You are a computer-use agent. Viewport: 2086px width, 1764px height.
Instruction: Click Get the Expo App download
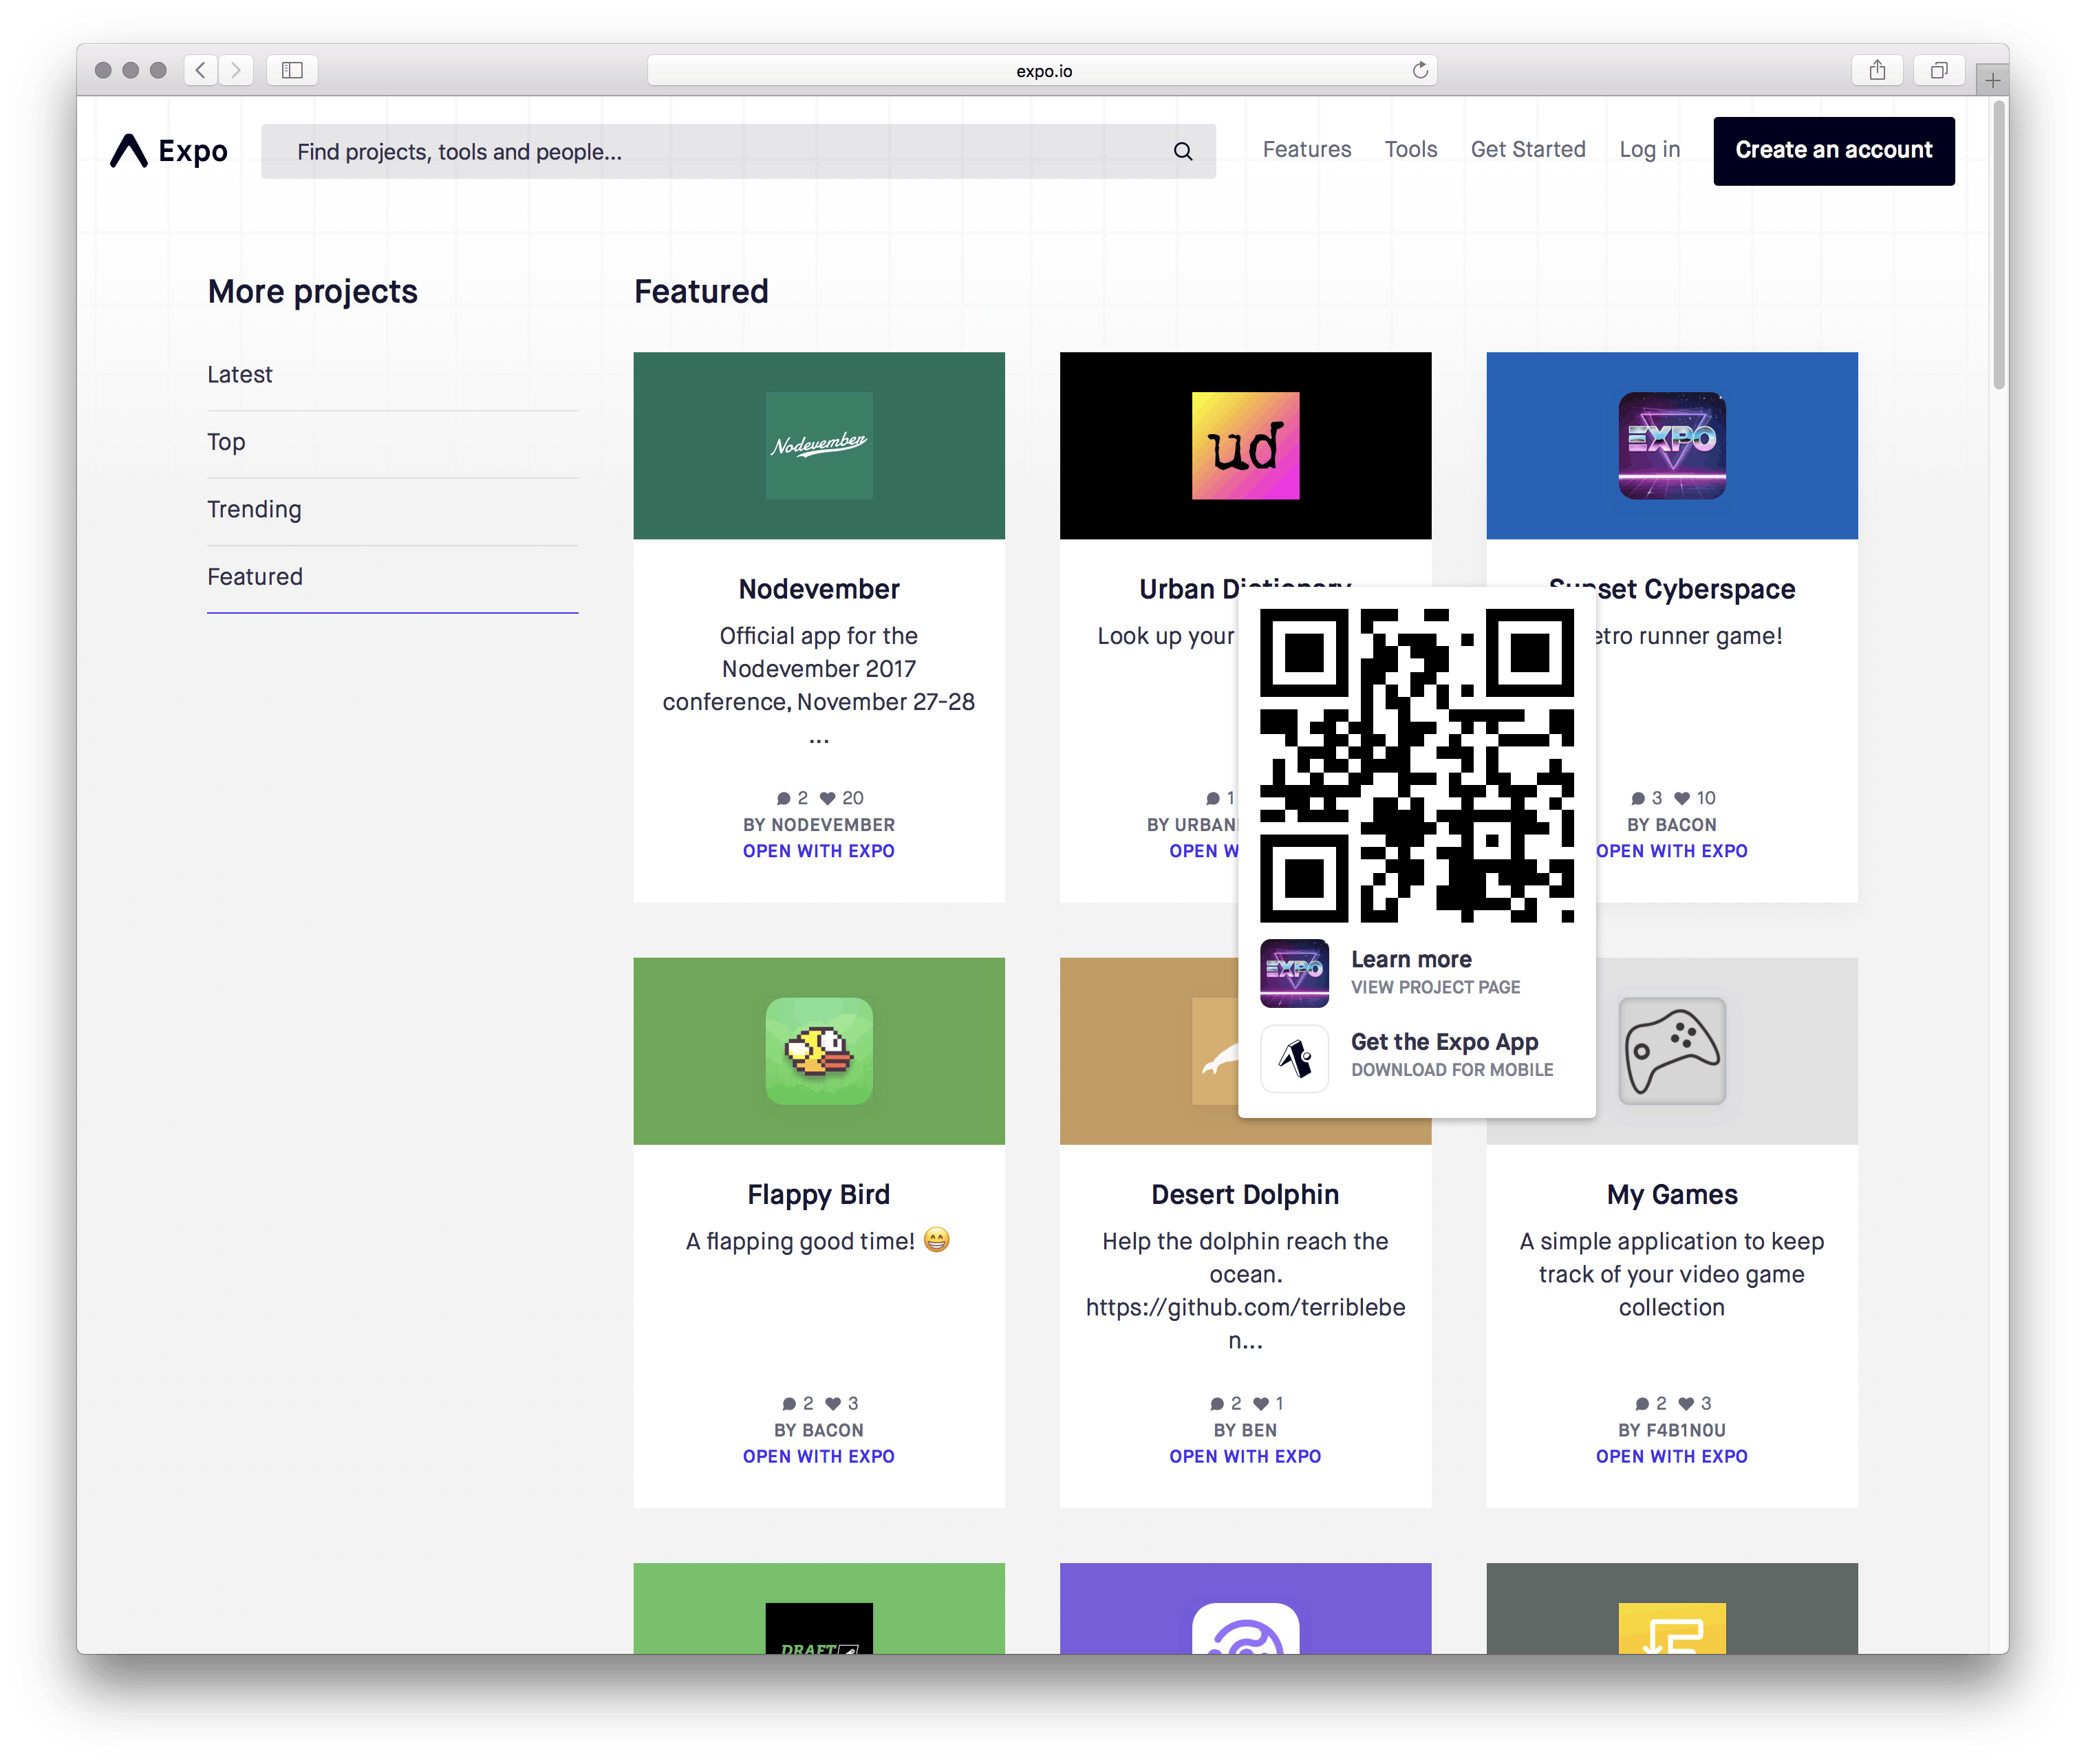[1443, 1054]
